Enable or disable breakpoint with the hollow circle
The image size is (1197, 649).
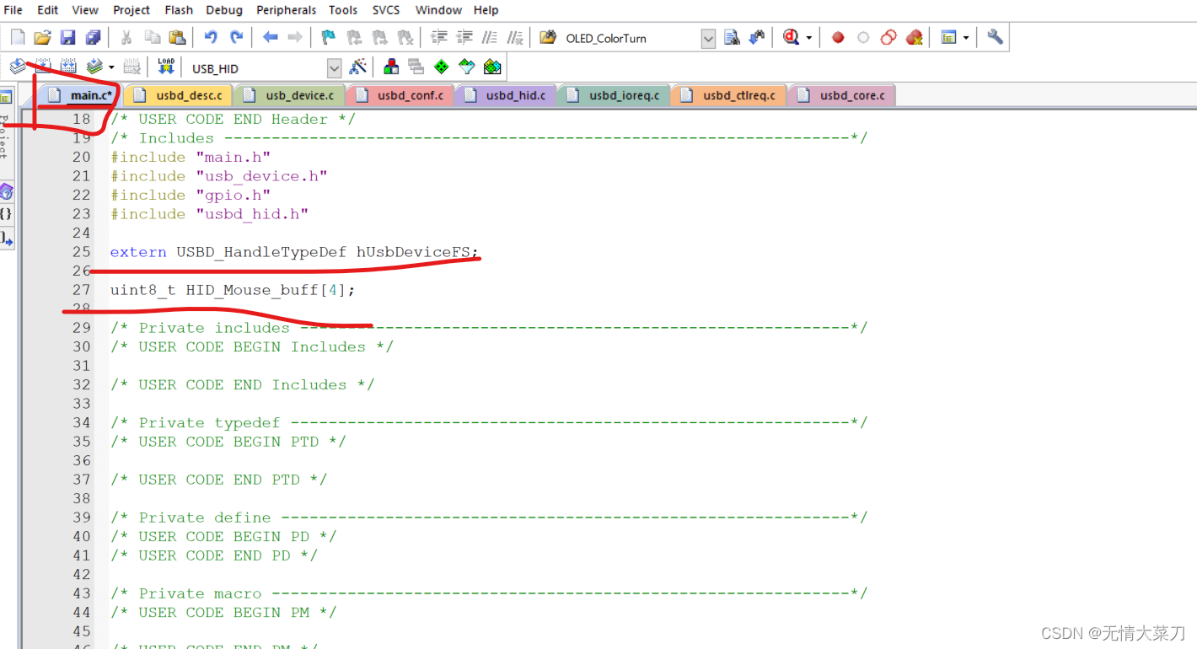(x=863, y=38)
